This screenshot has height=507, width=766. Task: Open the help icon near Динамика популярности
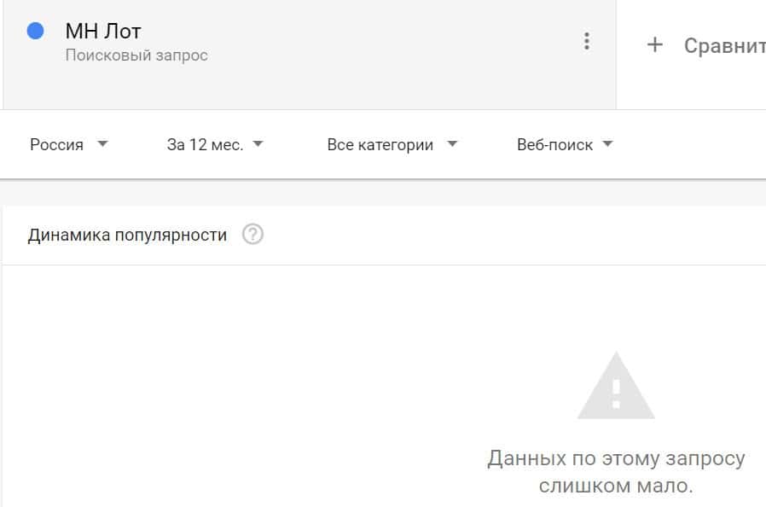point(252,234)
